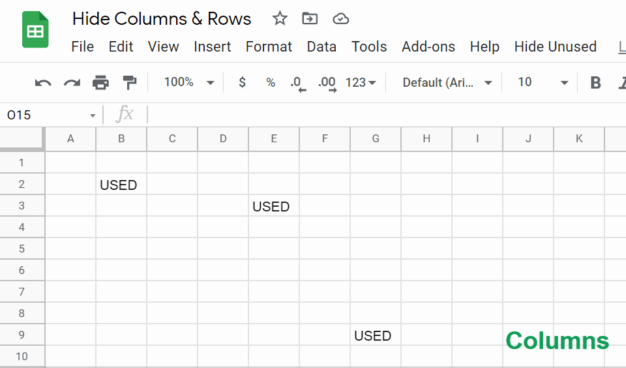The height and width of the screenshot is (368, 626).
Task: Print the spreadsheet
Action: pyautogui.click(x=100, y=83)
